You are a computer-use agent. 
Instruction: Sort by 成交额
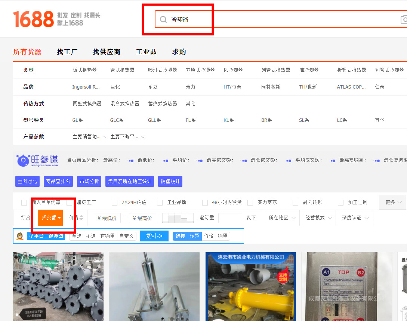tap(50, 218)
